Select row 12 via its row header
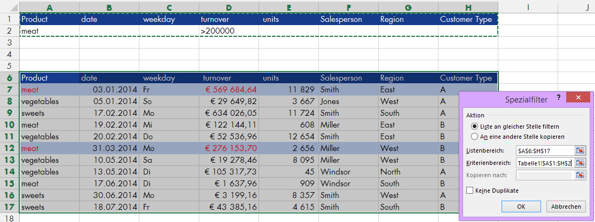This screenshot has height=222, width=595. (x=10, y=148)
